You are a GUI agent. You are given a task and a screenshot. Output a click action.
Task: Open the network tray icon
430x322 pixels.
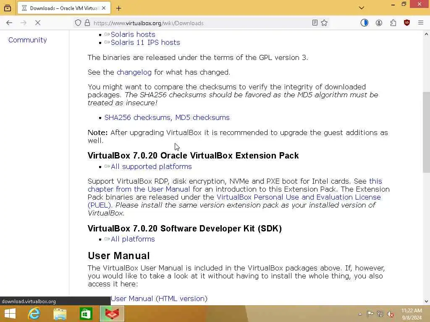coord(380,314)
